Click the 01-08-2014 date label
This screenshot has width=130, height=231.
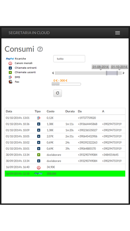[100, 67]
